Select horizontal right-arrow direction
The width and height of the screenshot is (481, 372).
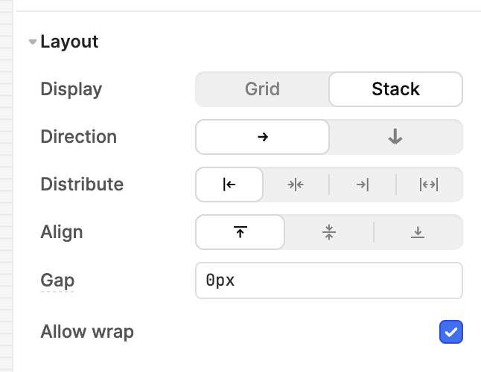pyautogui.click(x=262, y=137)
